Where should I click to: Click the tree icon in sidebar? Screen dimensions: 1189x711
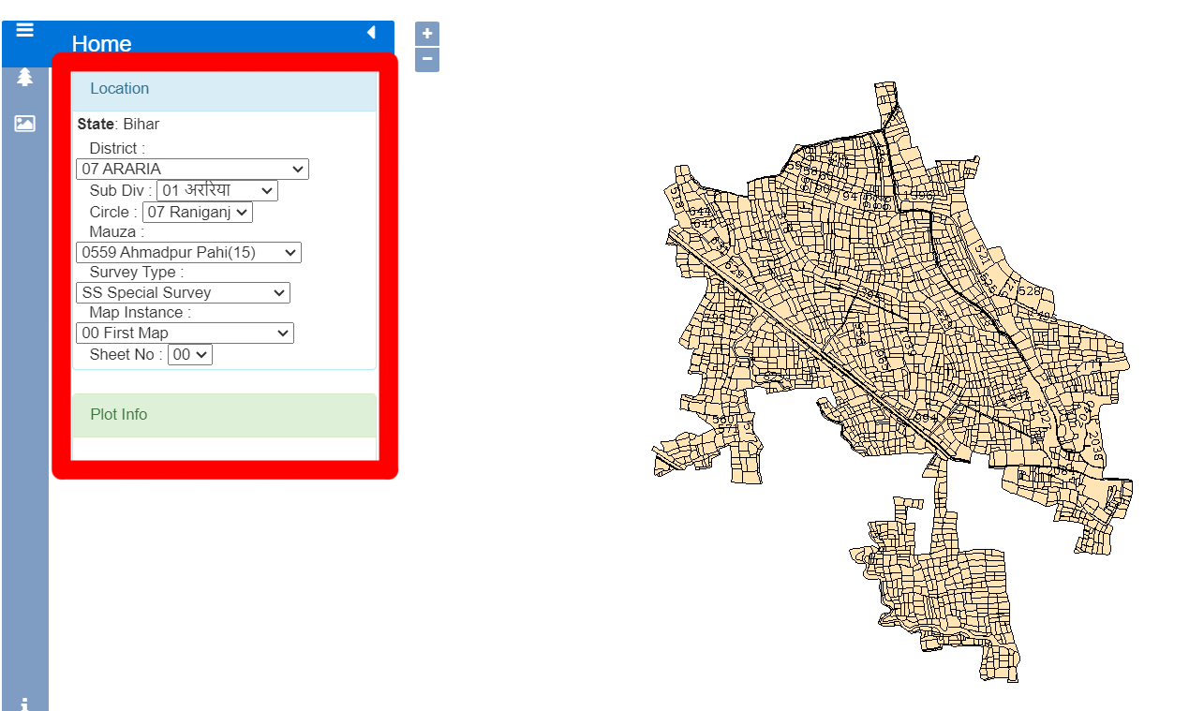pyautogui.click(x=24, y=77)
